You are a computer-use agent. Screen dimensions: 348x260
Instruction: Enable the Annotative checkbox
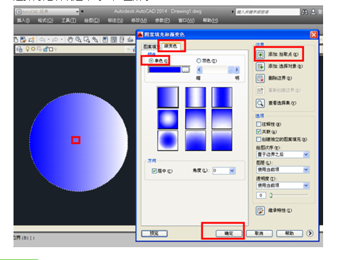(x=258, y=124)
